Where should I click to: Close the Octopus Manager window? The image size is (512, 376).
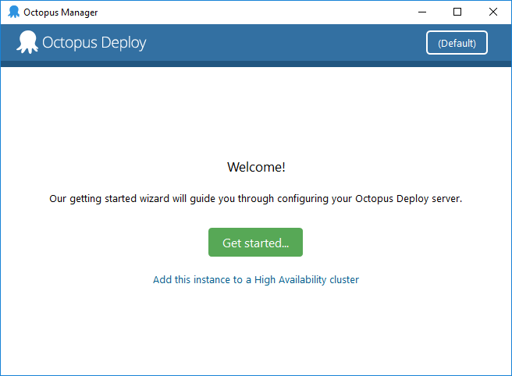(493, 12)
